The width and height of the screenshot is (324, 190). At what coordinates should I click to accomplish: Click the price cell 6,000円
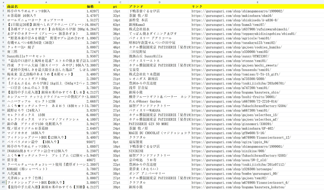coord(99,115)
